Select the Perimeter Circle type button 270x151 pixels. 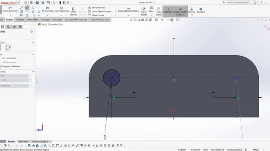point(8,47)
